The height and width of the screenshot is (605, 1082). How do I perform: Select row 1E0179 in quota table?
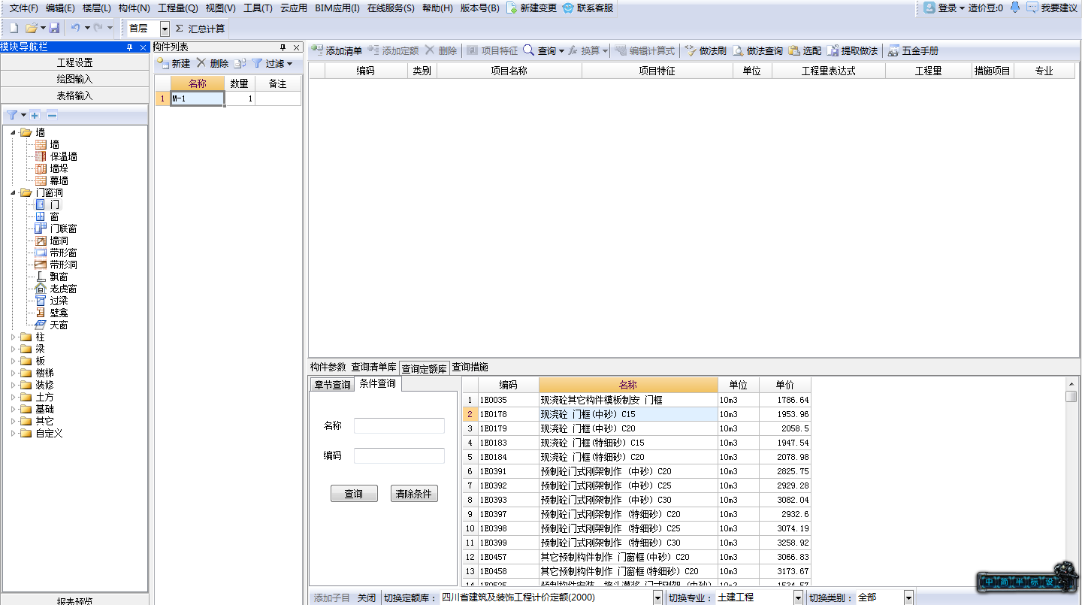636,428
